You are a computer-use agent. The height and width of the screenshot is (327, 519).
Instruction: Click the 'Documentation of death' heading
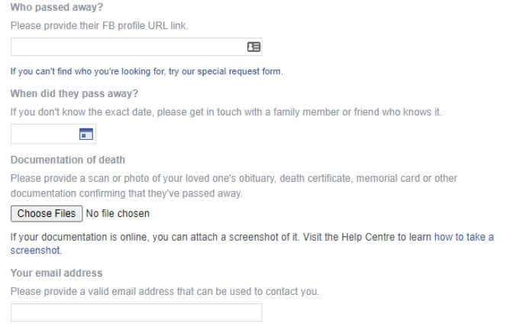point(68,160)
